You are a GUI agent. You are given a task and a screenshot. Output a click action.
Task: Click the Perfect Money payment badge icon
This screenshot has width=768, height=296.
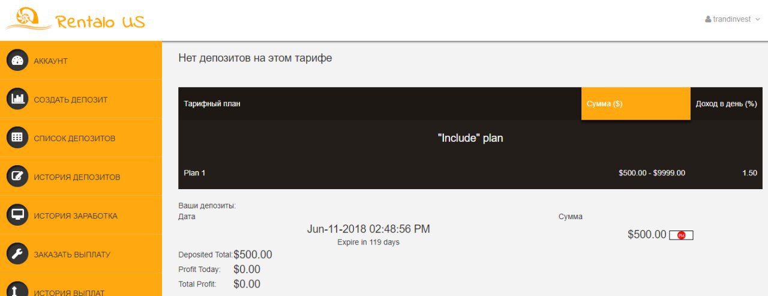[681, 235]
